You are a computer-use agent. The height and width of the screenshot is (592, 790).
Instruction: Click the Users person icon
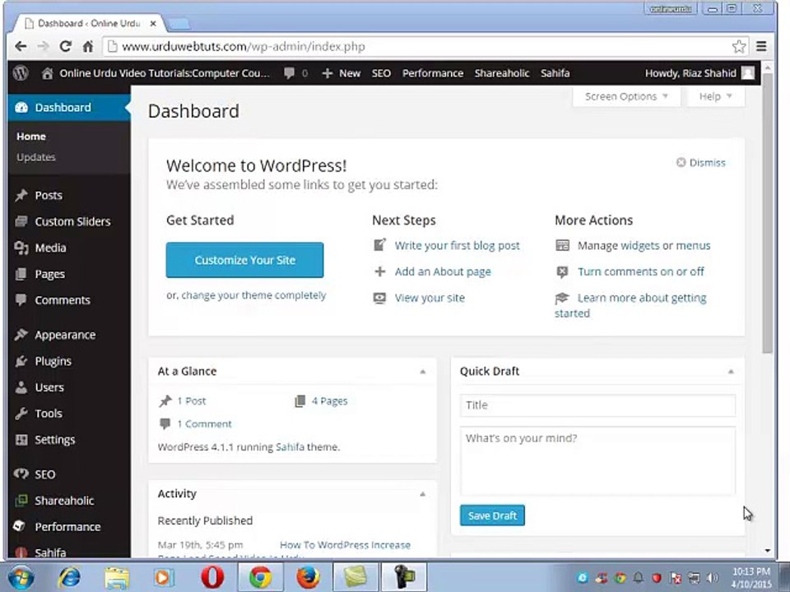(21, 387)
